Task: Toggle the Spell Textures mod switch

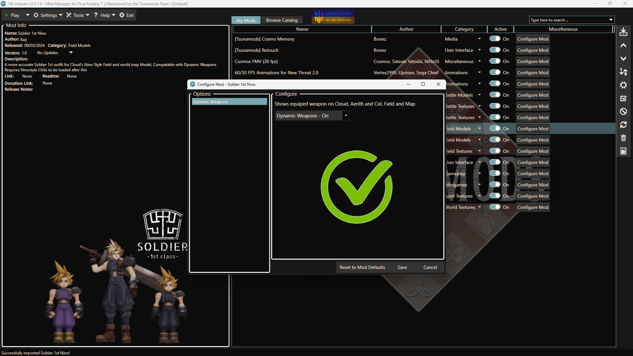Action: pos(495,196)
